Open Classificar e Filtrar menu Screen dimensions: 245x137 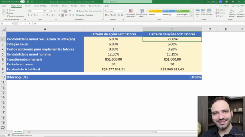(x=232, y=13)
